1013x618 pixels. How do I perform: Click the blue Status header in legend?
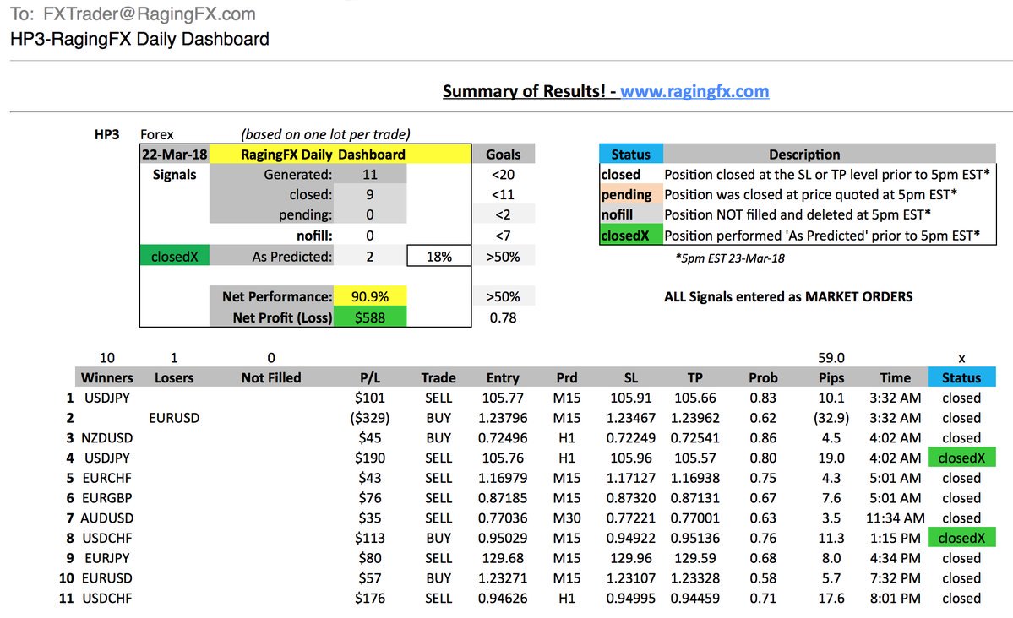click(x=630, y=154)
